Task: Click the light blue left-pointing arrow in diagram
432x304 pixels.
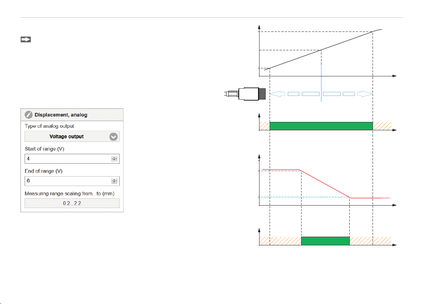Action: pos(278,94)
